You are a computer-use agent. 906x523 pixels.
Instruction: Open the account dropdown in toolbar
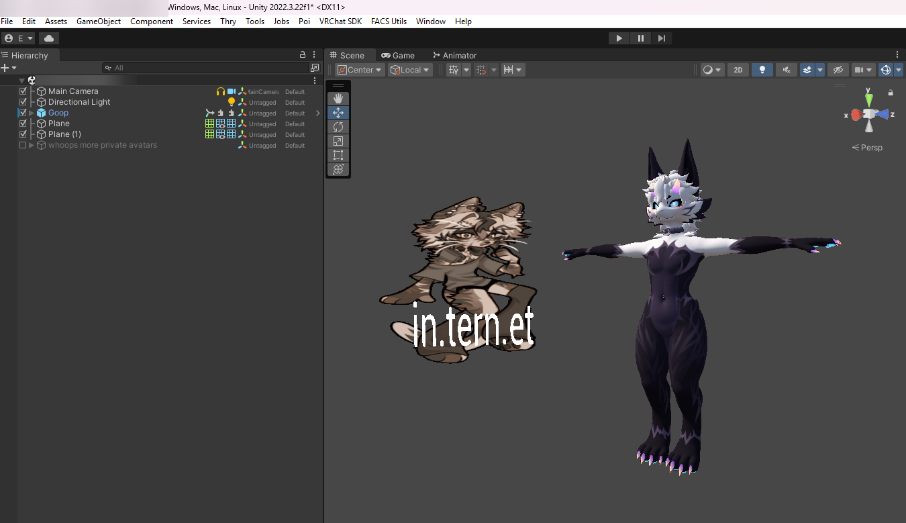18,38
